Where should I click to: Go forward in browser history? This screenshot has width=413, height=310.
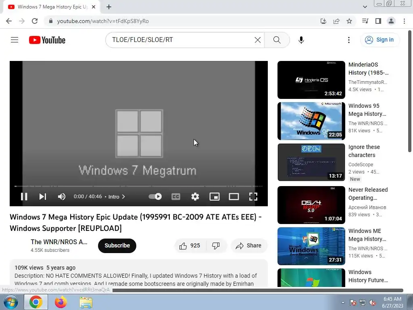click(x=22, y=21)
